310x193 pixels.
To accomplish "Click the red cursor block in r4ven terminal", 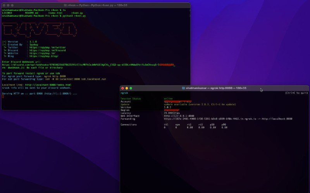I will 3,97.
